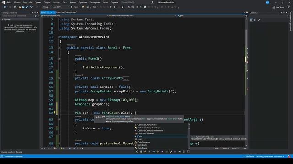The image size is (293, 164).
Task: Click the Стр 62 line indicator
Action: point(217,149)
